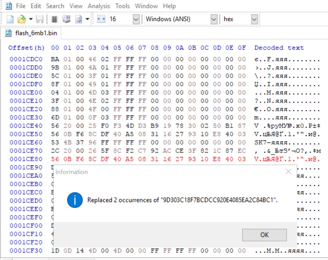
Task: Click the Save disk icon
Action: point(40,19)
